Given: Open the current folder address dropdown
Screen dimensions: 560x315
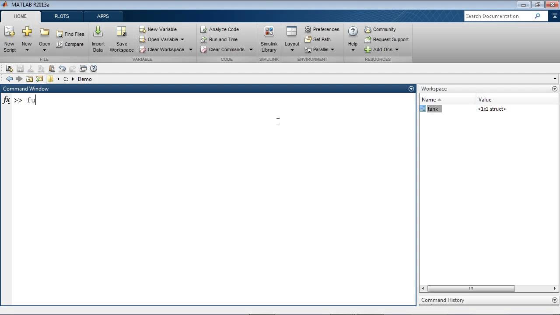Looking at the screenshot, I should coord(555,79).
